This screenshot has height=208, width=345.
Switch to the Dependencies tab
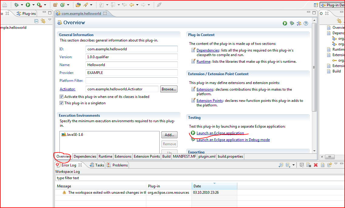(85, 156)
